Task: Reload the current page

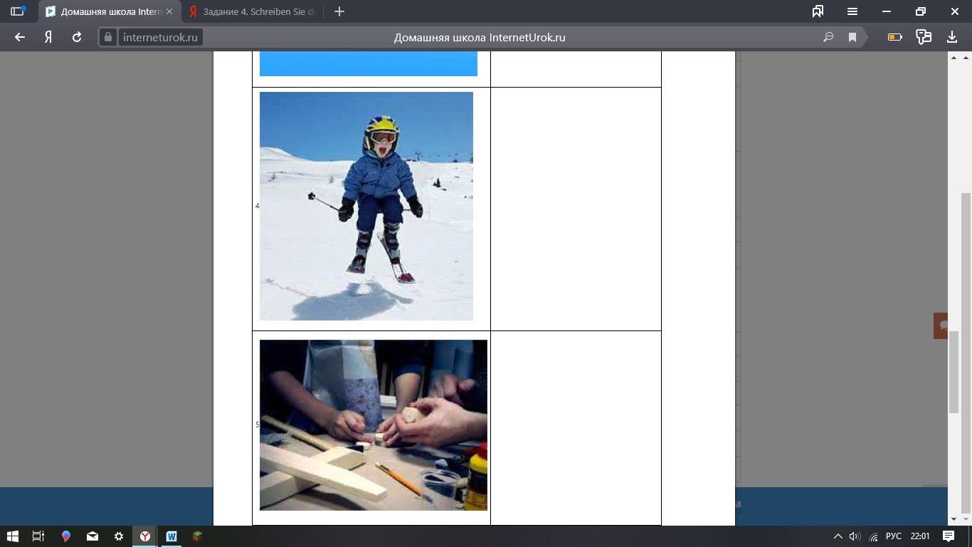Action: 77,37
